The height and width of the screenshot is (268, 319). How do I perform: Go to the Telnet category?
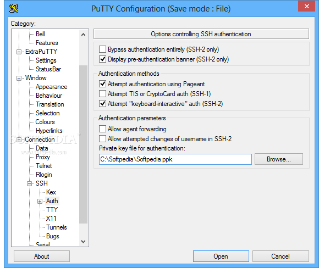pos(44,166)
